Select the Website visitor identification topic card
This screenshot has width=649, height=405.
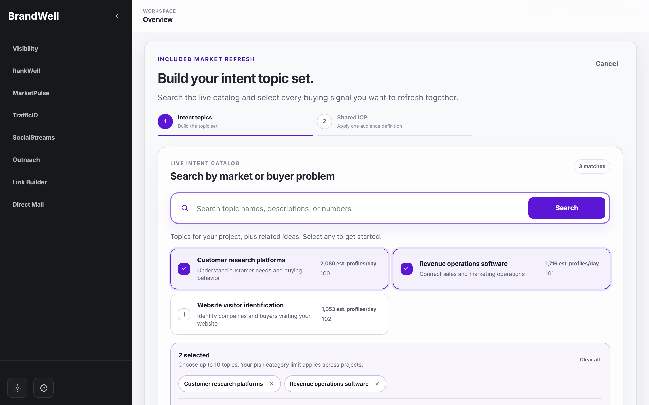pos(279,314)
